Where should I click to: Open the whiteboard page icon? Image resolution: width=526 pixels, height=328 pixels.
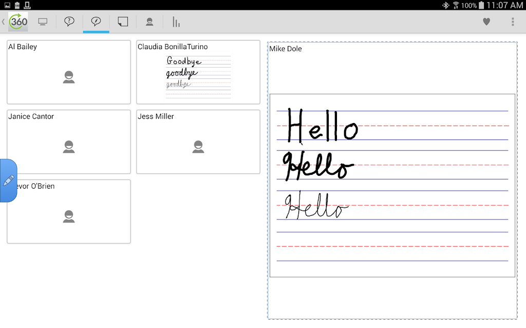coord(123,22)
